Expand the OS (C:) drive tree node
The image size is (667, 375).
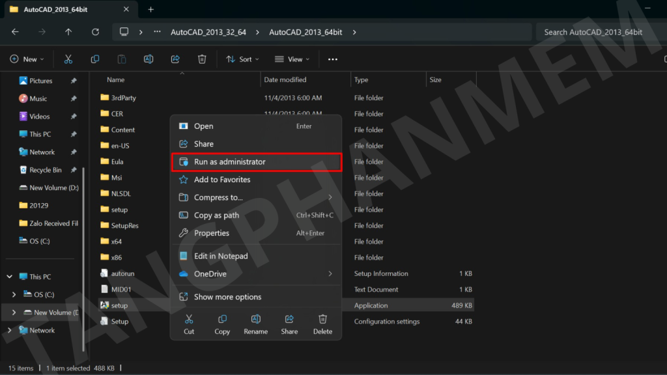click(14, 294)
